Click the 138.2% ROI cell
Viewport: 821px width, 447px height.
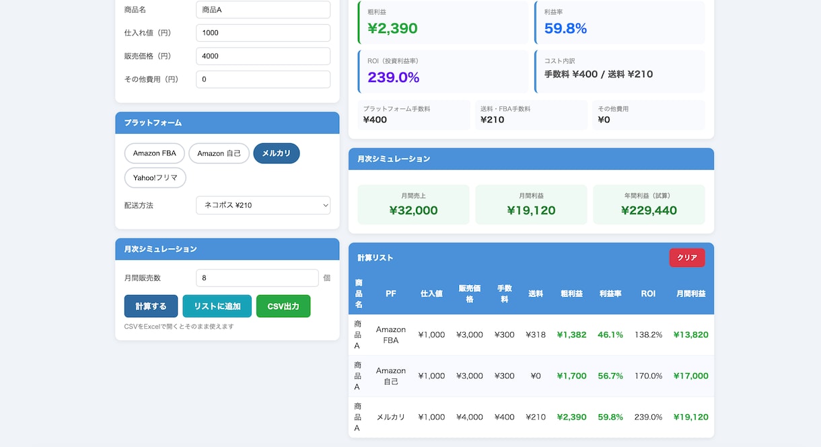tap(648, 335)
